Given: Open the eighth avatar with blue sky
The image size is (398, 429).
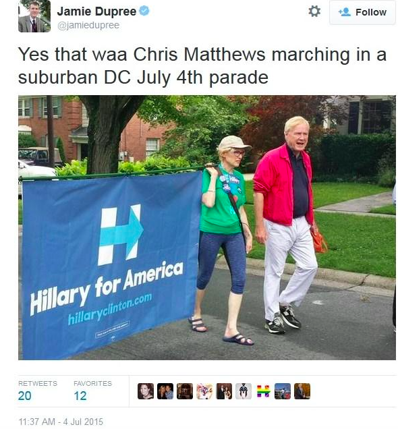Looking at the screenshot, I should [283, 391].
